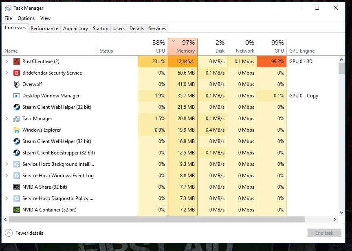Select the Processes tab

click(15, 28)
